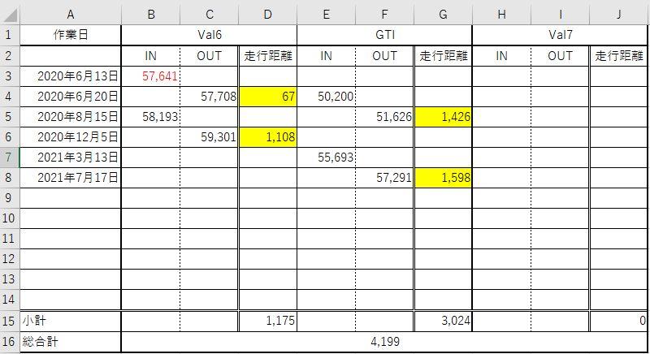Select column I header
650x354 pixels.
[560, 15]
